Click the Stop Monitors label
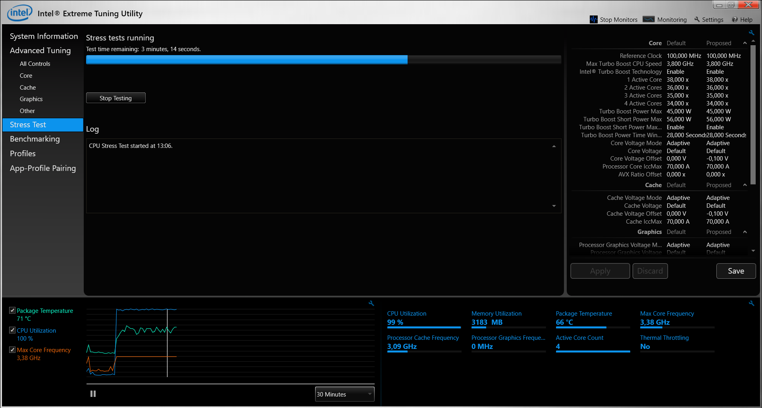762x408 pixels. tap(618, 20)
